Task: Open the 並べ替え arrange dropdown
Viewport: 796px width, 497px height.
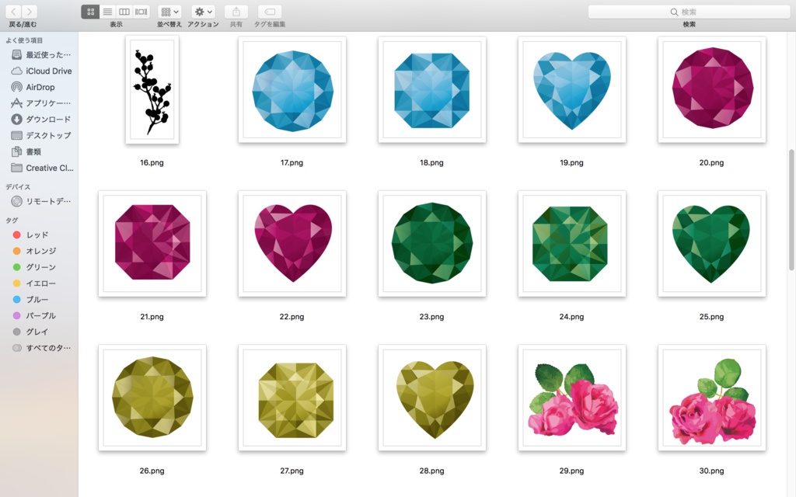Action: 169,12
